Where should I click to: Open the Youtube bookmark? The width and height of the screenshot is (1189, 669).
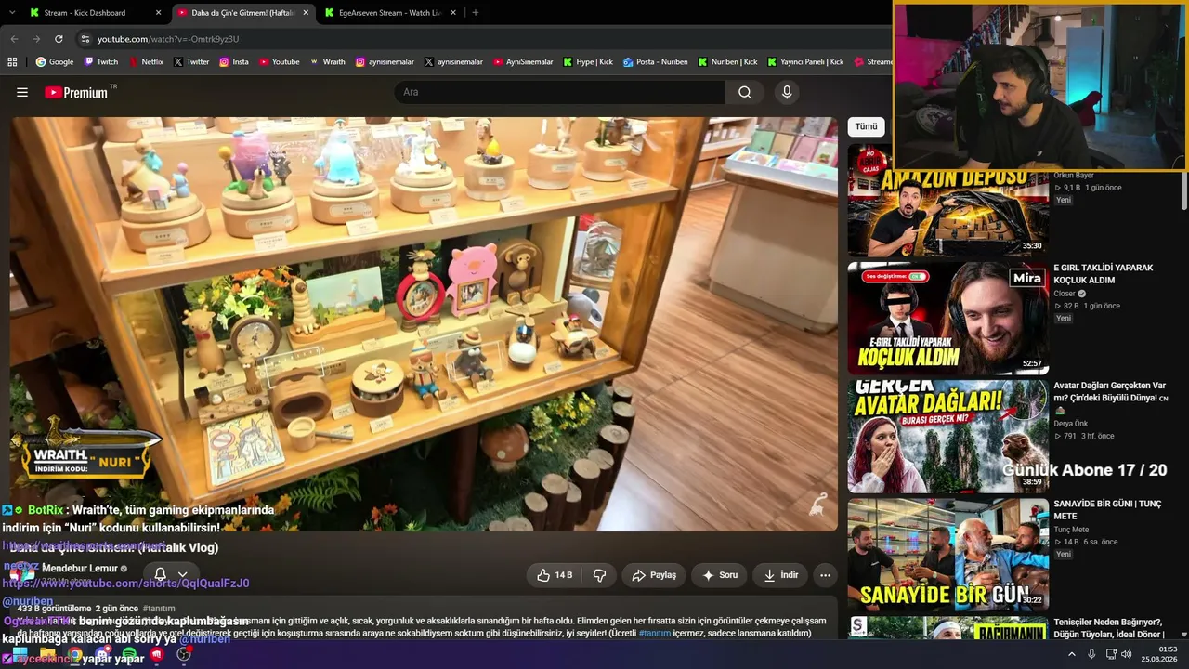tap(280, 62)
